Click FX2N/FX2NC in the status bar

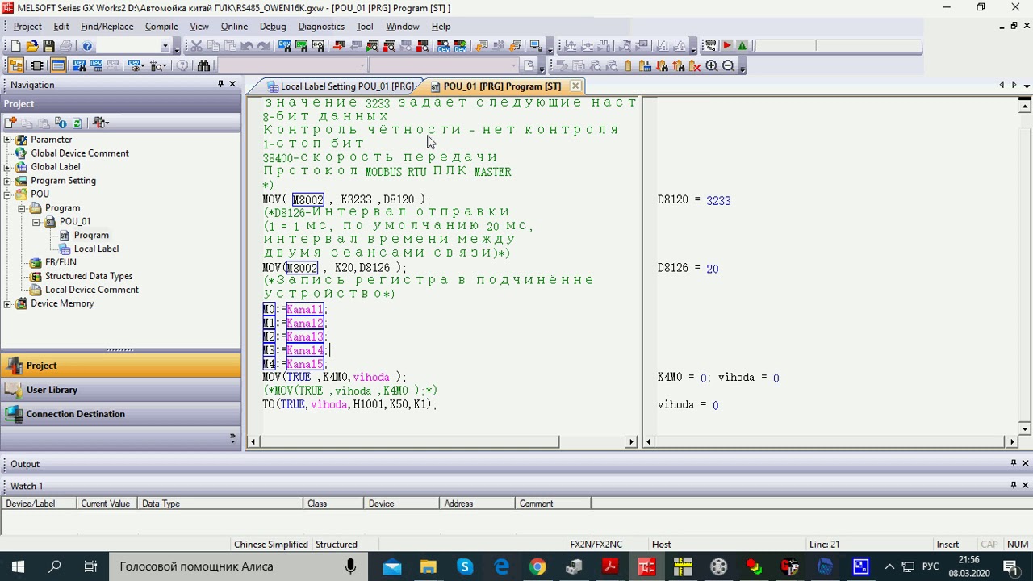(596, 545)
